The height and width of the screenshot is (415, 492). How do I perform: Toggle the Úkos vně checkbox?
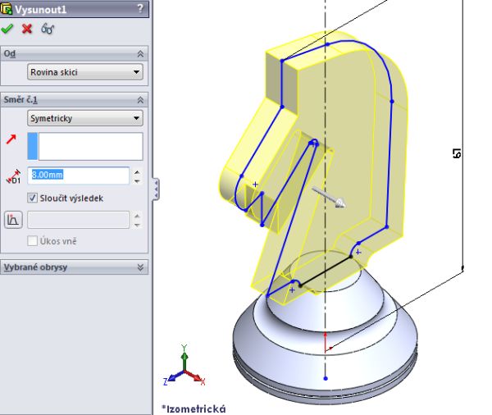click(33, 241)
